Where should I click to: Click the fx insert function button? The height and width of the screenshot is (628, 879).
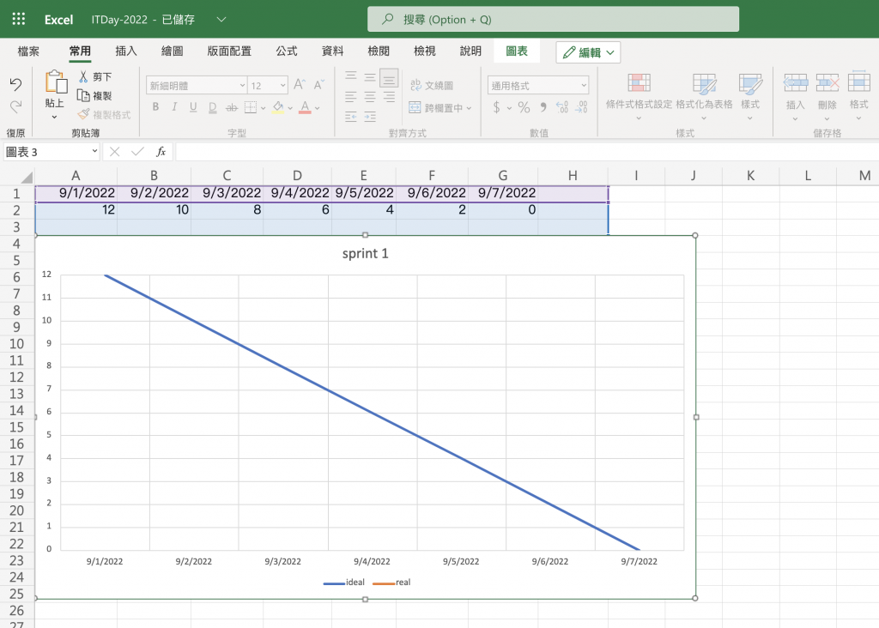tap(161, 151)
